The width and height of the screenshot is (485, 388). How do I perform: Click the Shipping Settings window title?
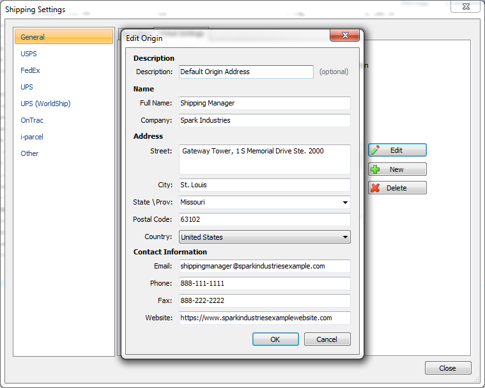point(35,10)
